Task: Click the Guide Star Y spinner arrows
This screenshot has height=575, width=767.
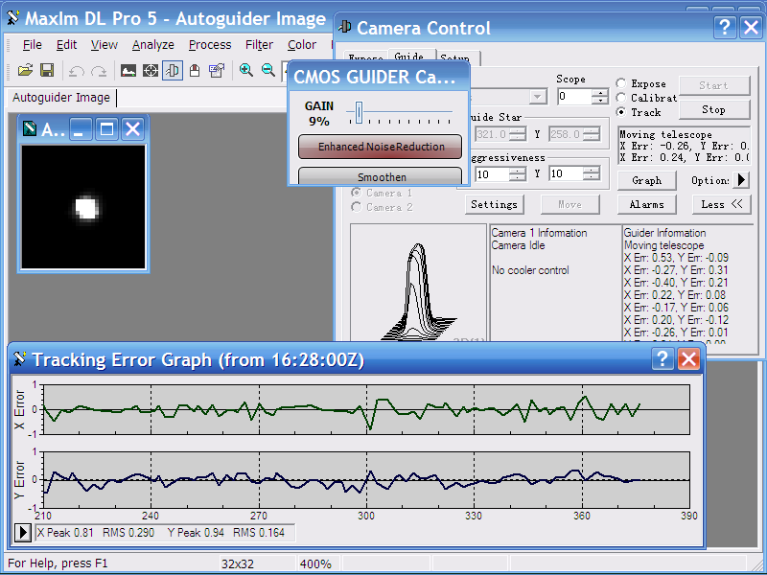Action: point(592,134)
